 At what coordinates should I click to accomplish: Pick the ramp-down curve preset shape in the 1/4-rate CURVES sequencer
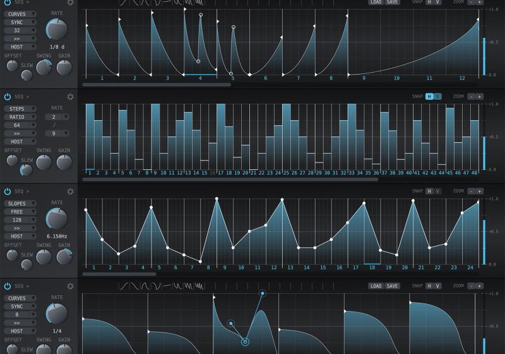tap(134, 286)
